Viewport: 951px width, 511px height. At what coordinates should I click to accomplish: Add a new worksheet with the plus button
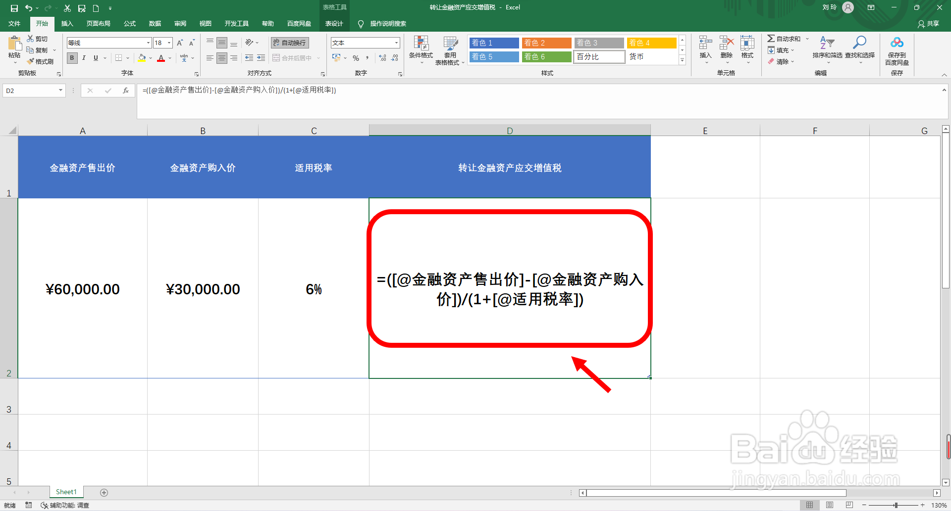104,492
